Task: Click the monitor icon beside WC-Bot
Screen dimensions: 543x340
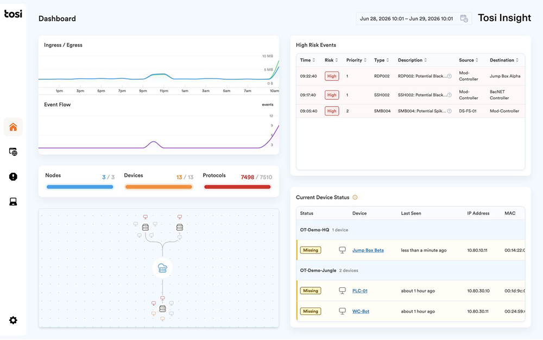Action: 342,311
